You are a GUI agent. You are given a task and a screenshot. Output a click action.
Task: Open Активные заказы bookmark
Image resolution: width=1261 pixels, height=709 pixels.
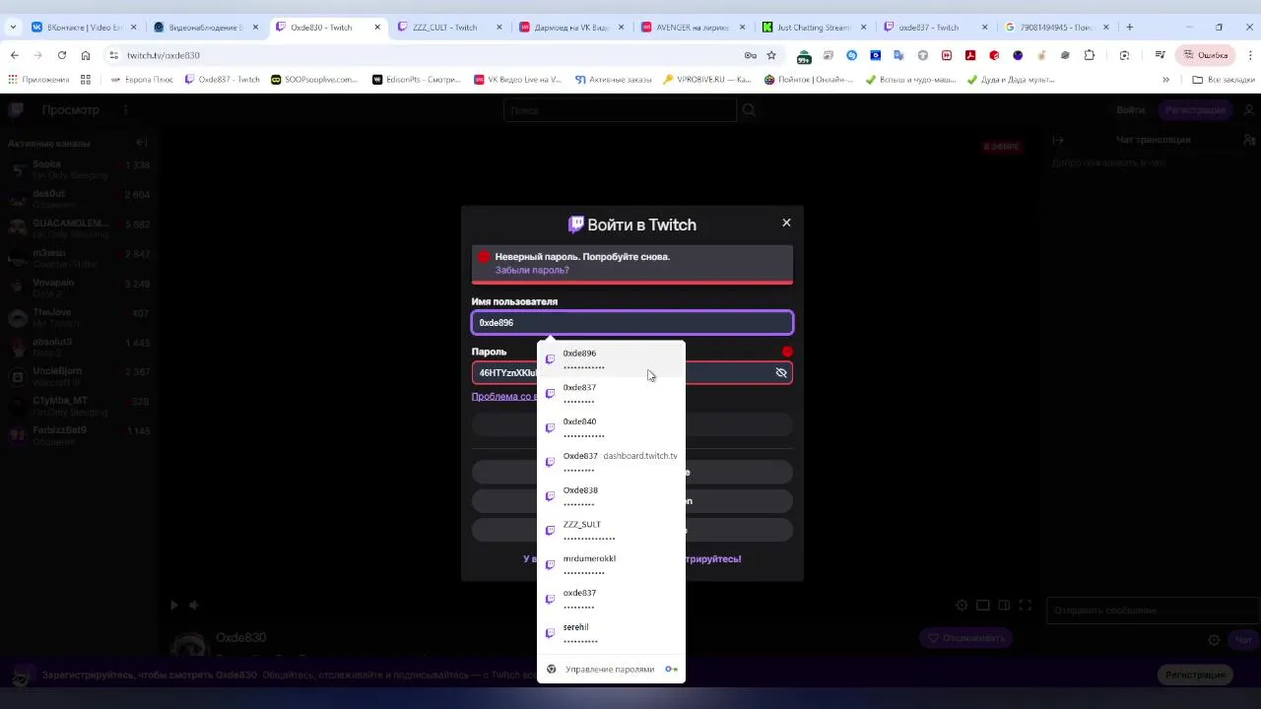tap(613, 79)
